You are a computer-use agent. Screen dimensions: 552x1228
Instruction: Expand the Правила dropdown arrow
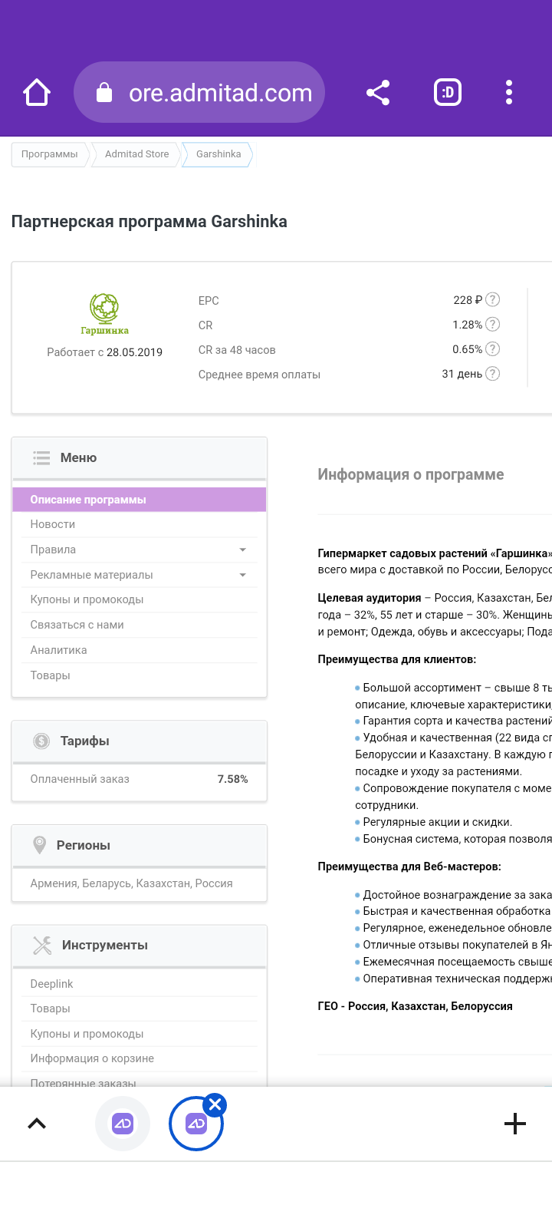(243, 550)
